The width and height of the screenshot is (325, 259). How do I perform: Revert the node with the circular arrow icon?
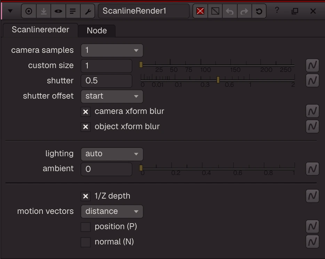pos(259,11)
